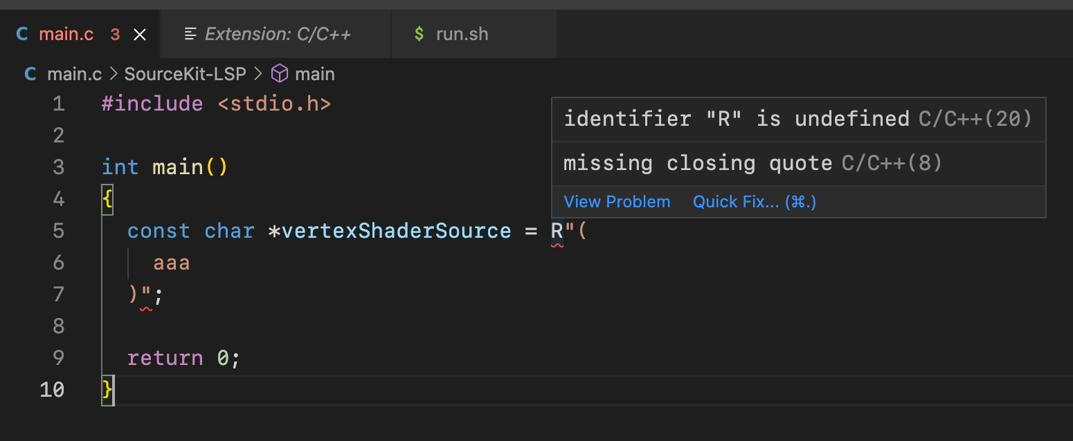Click line number 5 in the gutter
Image resolution: width=1073 pixels, height=441 pixels.
pyautogui.click(x=59, y=231)
